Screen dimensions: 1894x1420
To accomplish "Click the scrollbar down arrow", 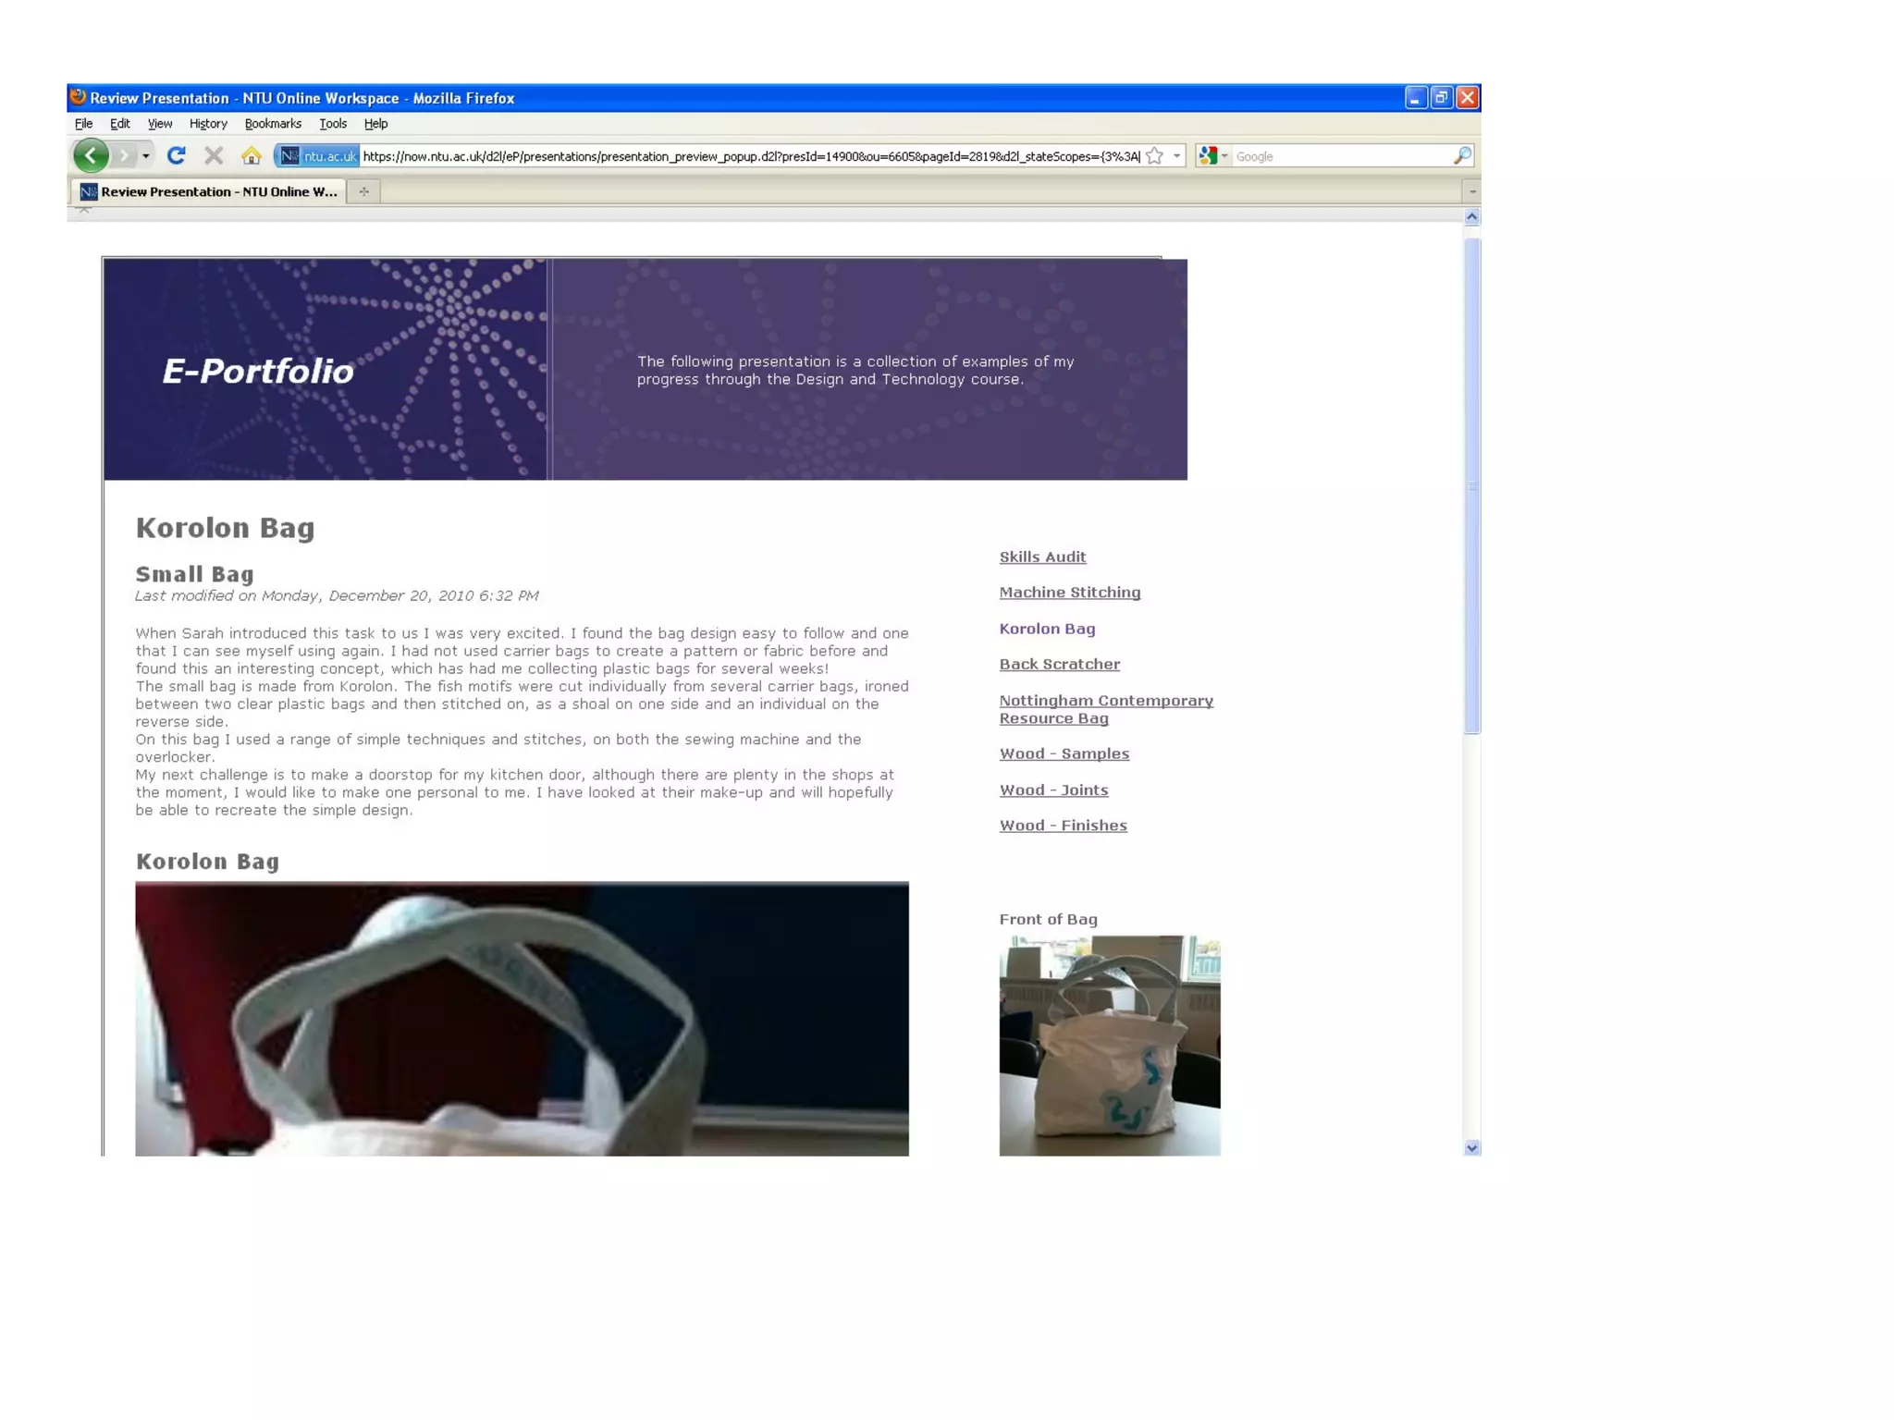I will [x=1471, y=1147].
